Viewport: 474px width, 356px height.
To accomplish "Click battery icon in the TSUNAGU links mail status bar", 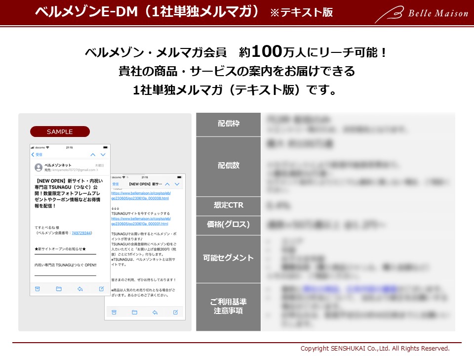I will (x=179, y=177).
